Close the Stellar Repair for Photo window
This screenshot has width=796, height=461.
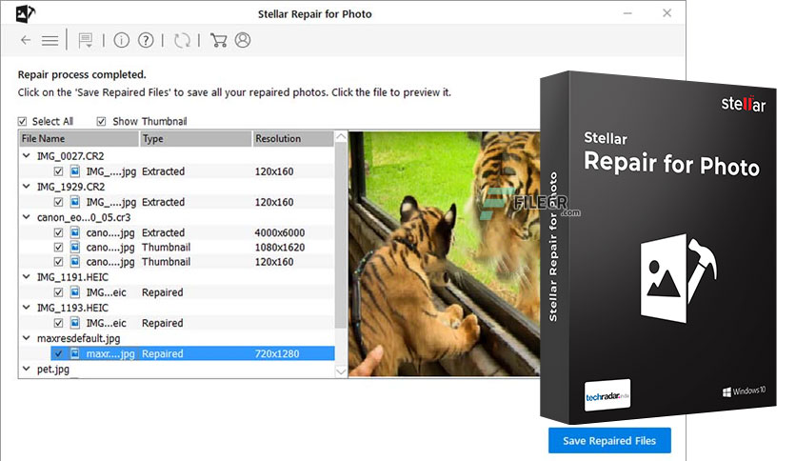(x=667, y=13)
